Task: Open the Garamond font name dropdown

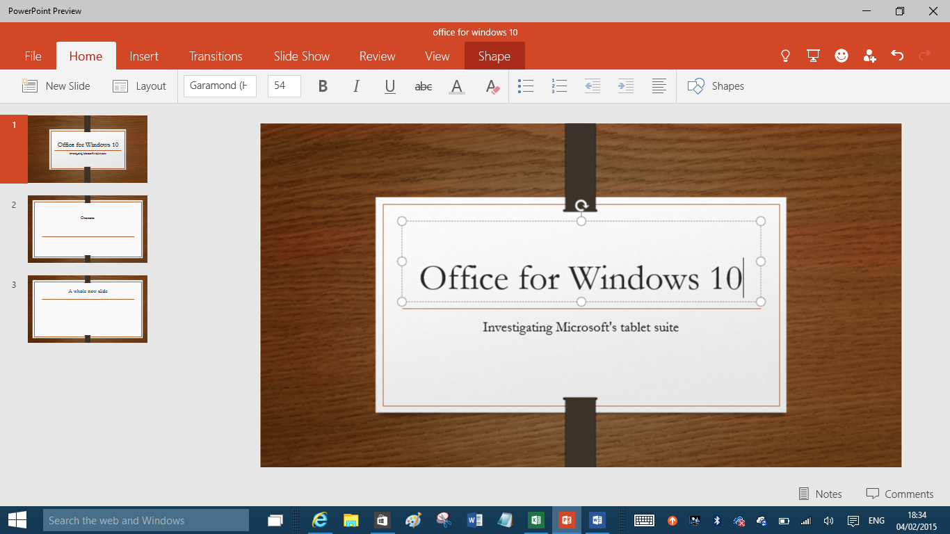Action: [220, 86]
